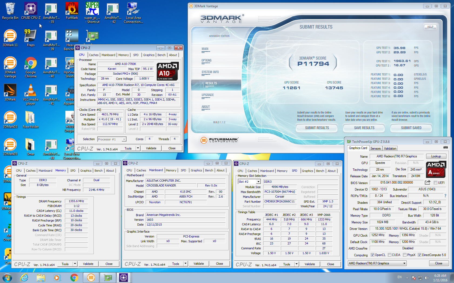The image size is (454, 283).
Task: Show hidden system tray icons arrow
Action: coord(407,278)
